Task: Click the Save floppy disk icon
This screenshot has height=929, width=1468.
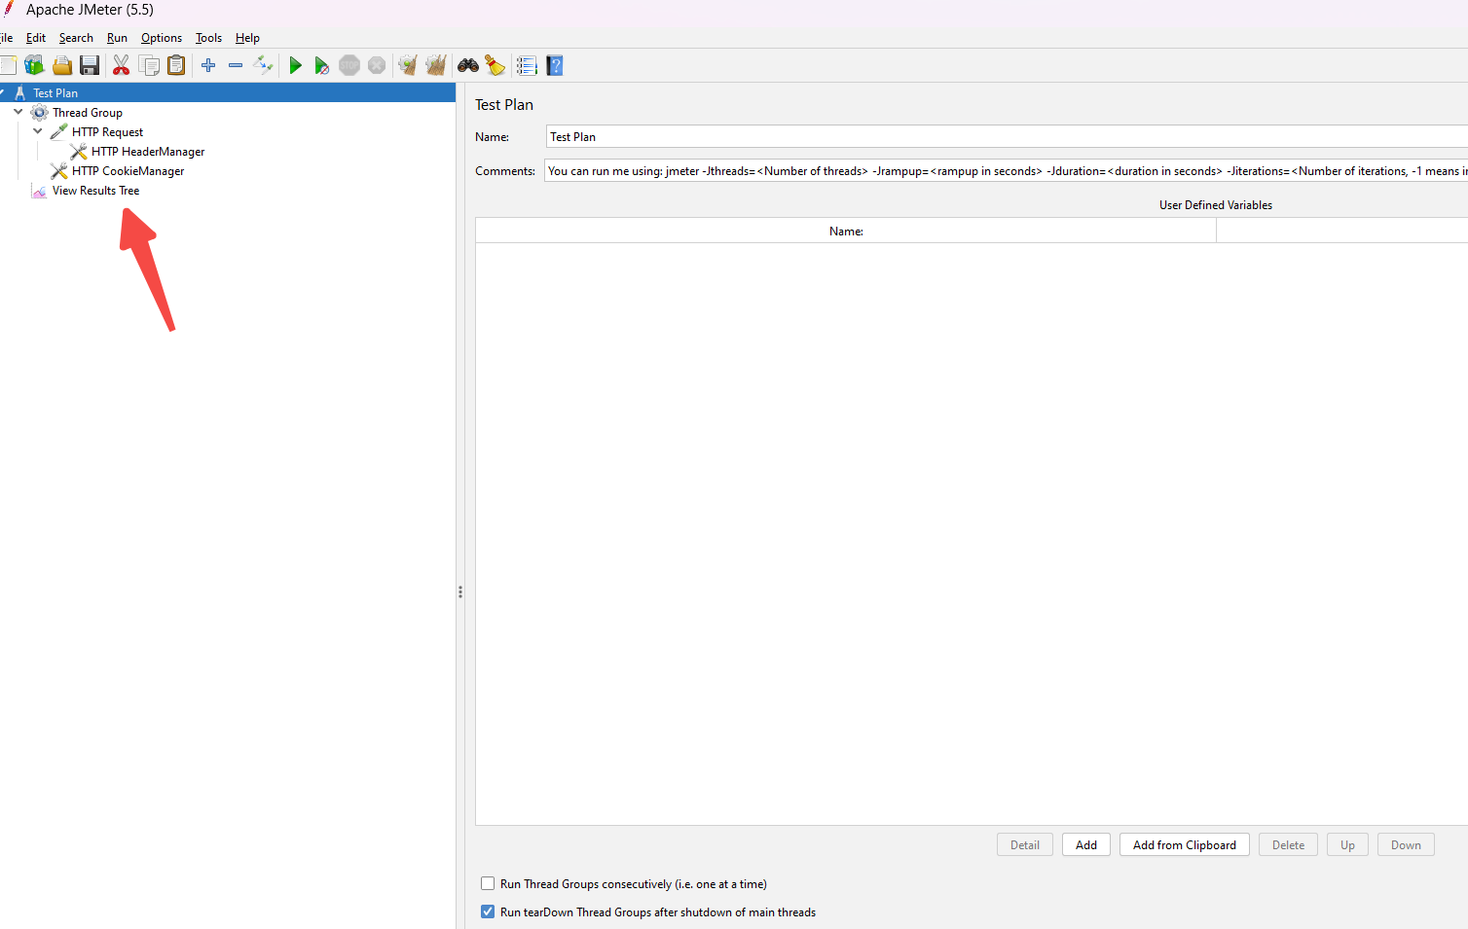Action: click(90, 65)
